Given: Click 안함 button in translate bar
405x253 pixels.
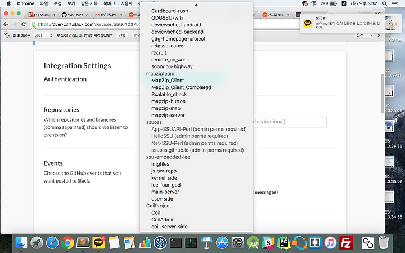Looking at the screenshot, I should [x=121, y=35].
